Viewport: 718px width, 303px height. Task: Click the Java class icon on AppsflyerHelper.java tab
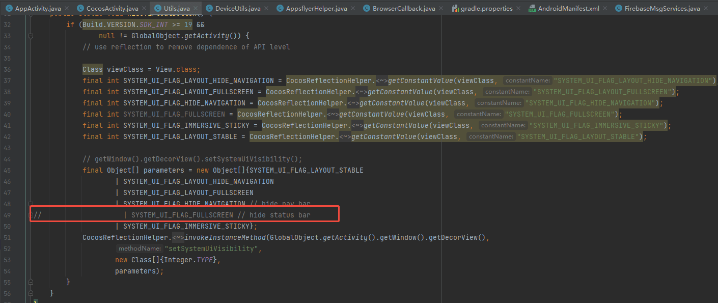281,9
